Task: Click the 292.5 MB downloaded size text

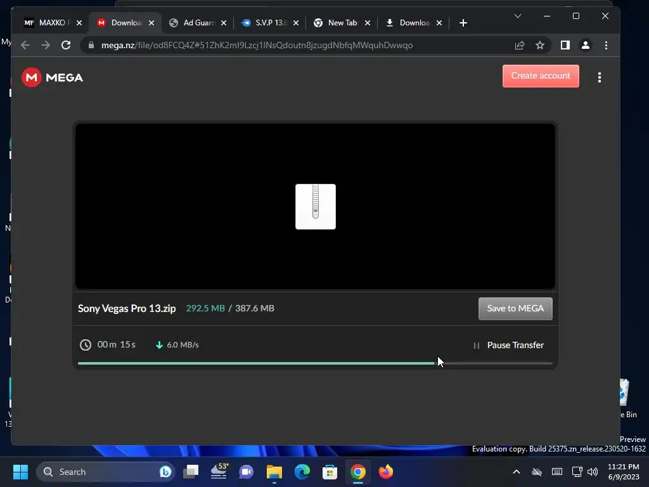Action: pos(205,309)
